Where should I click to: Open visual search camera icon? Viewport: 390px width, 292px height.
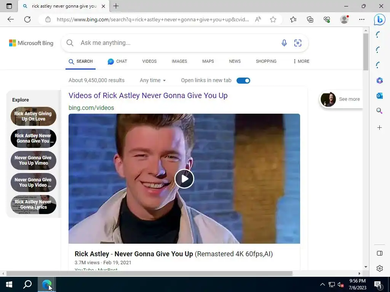[298, 43]
